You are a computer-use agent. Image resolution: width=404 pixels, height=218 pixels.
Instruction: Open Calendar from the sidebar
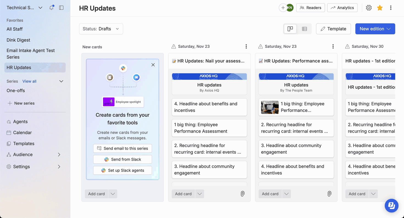(x=22, y=133)
